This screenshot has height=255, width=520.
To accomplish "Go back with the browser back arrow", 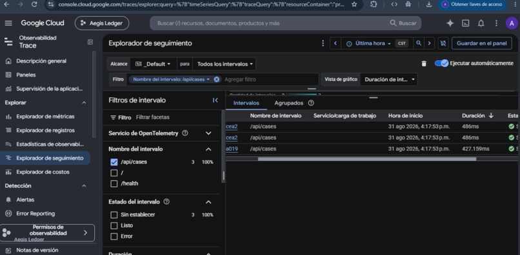I will 6,5.
